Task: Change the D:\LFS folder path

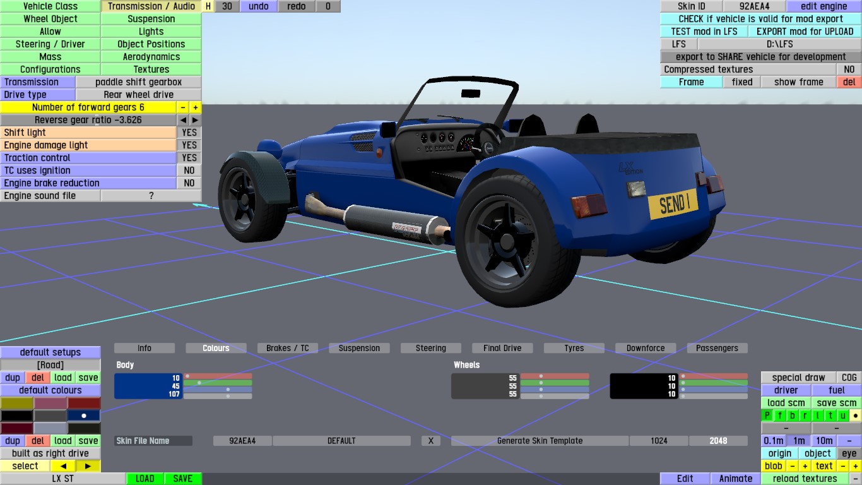Action: pos(780,44)
